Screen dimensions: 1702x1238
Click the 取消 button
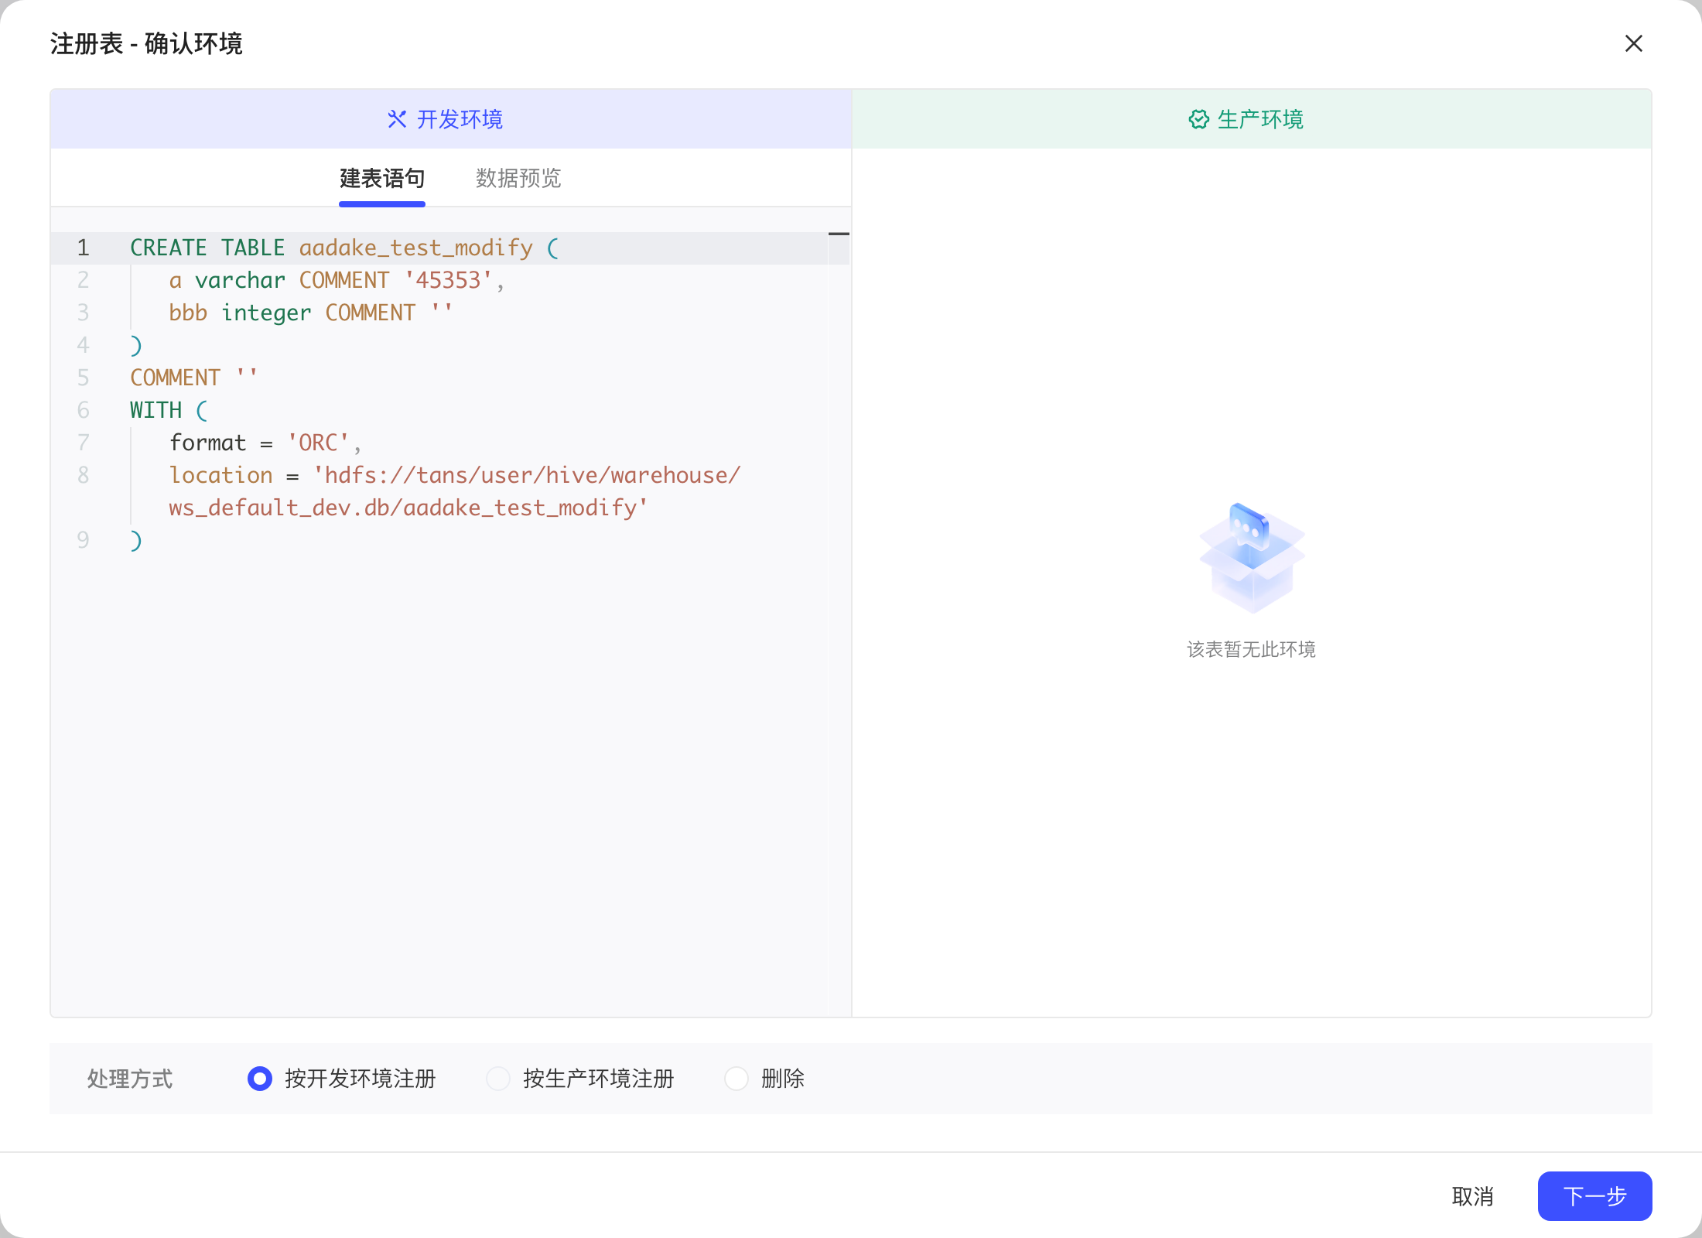[1472, 1196]
